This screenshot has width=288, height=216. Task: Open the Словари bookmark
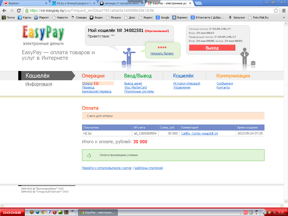coord(79,17)
